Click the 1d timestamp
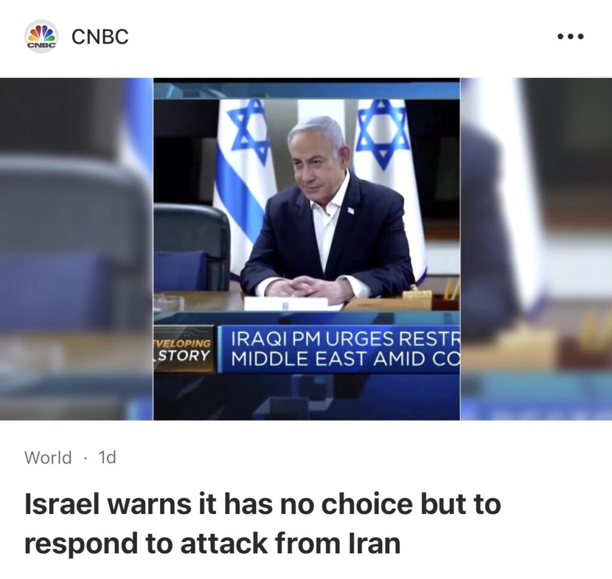The width and height of the screenshot is (612, 579). pos(108,457)
